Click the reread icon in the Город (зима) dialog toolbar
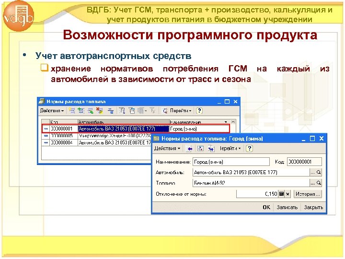 pos(200,149)
